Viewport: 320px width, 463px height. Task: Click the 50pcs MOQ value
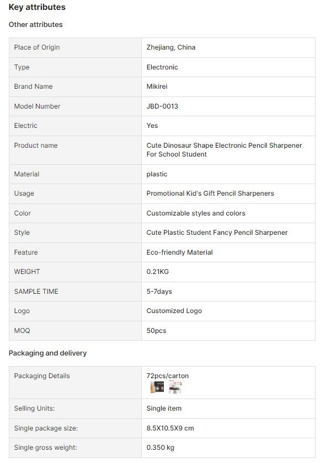tap(156, 331)
